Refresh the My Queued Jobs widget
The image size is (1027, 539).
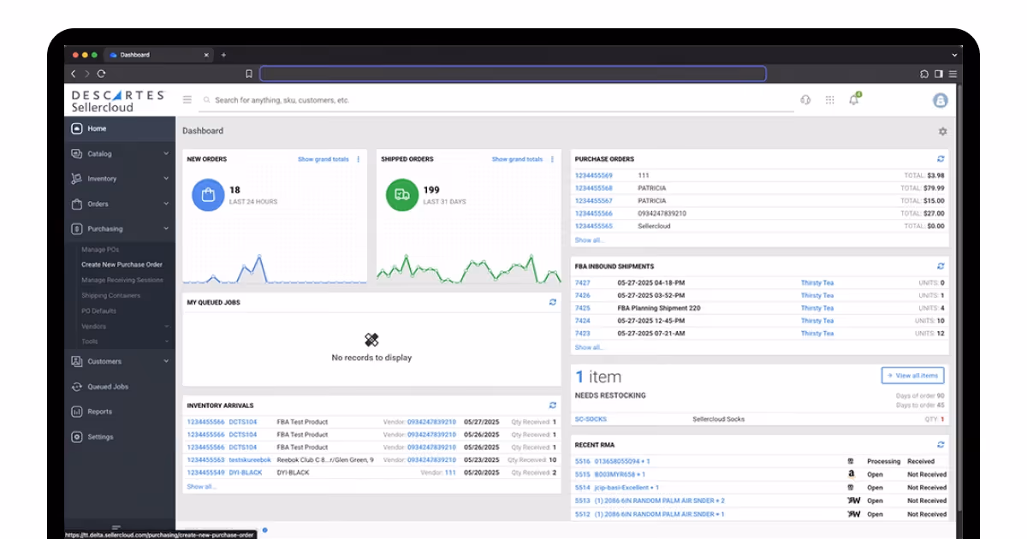[x=552, y=302]
